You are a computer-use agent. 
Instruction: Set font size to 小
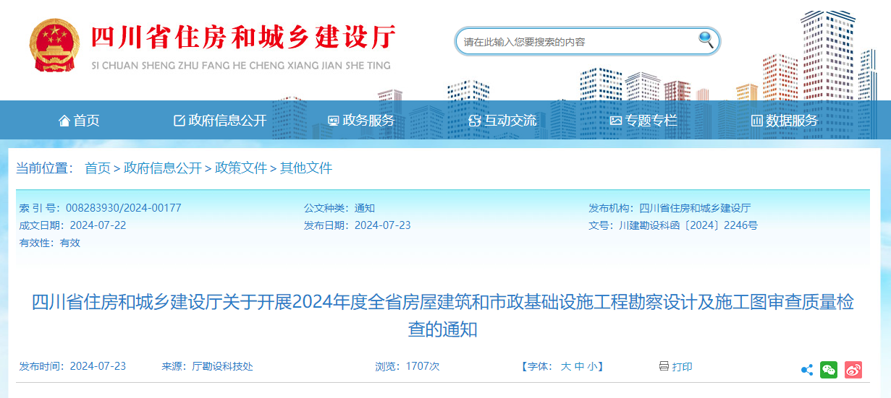tap(592, 367)
